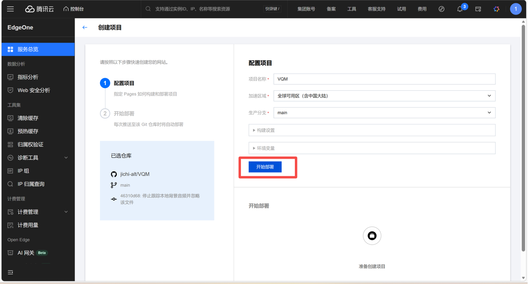Viewport: 528px width, 284px height.
Task: Open the hamburger menu in top bar
Action: point(10,9)
